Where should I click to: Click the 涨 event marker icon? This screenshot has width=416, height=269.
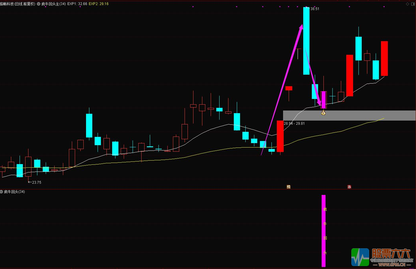(x=349, y=187)
